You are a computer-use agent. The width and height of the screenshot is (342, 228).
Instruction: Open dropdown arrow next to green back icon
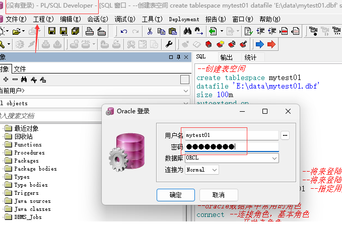tap(222, 31)
